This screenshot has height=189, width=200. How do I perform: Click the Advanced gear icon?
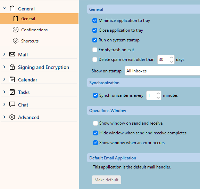point(12,117)
